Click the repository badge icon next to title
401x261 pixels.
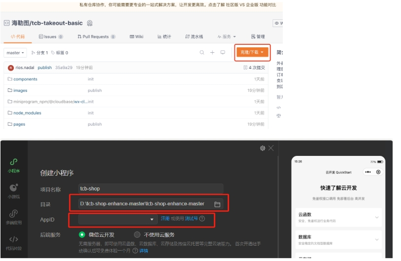[x=90, y=23]
